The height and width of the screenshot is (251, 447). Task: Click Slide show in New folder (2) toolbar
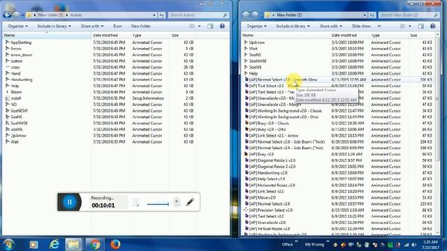pos(361,26)
